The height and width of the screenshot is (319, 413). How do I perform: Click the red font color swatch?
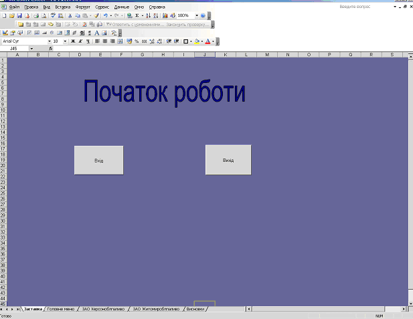click(208, 41)
